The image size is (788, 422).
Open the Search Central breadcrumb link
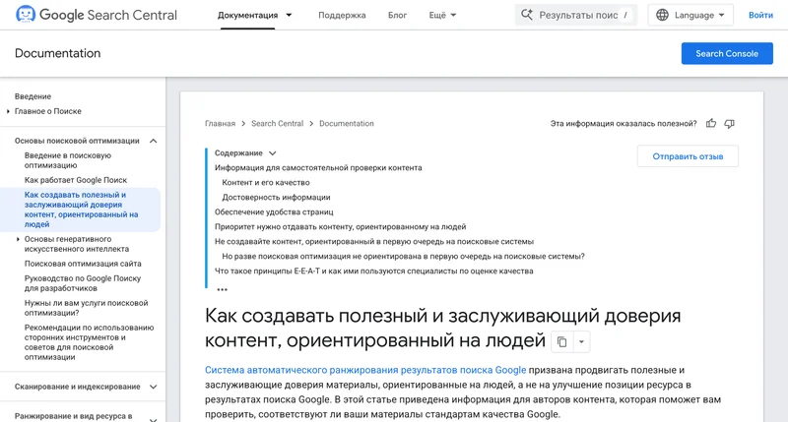tap(277, 123)
